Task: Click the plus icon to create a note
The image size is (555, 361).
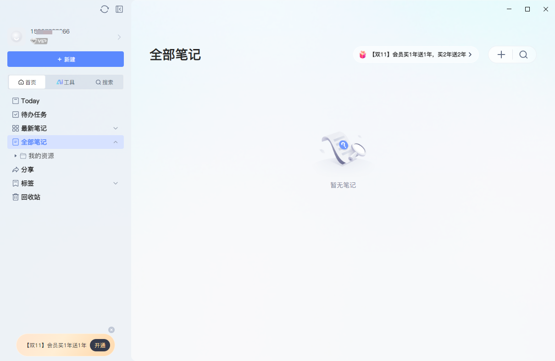Action: coord(501,54)
